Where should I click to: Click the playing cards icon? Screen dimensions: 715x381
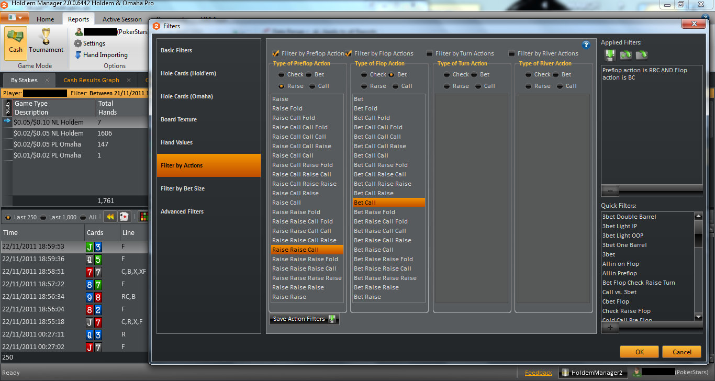click(x=124, y=217)
